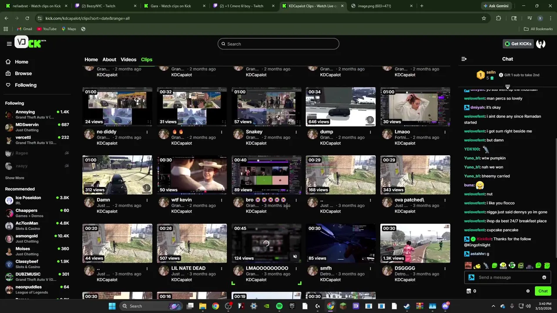This screenshot has width=557, height=313.
Task: Click sidebar Home link text
Action: tap(21, 62)
